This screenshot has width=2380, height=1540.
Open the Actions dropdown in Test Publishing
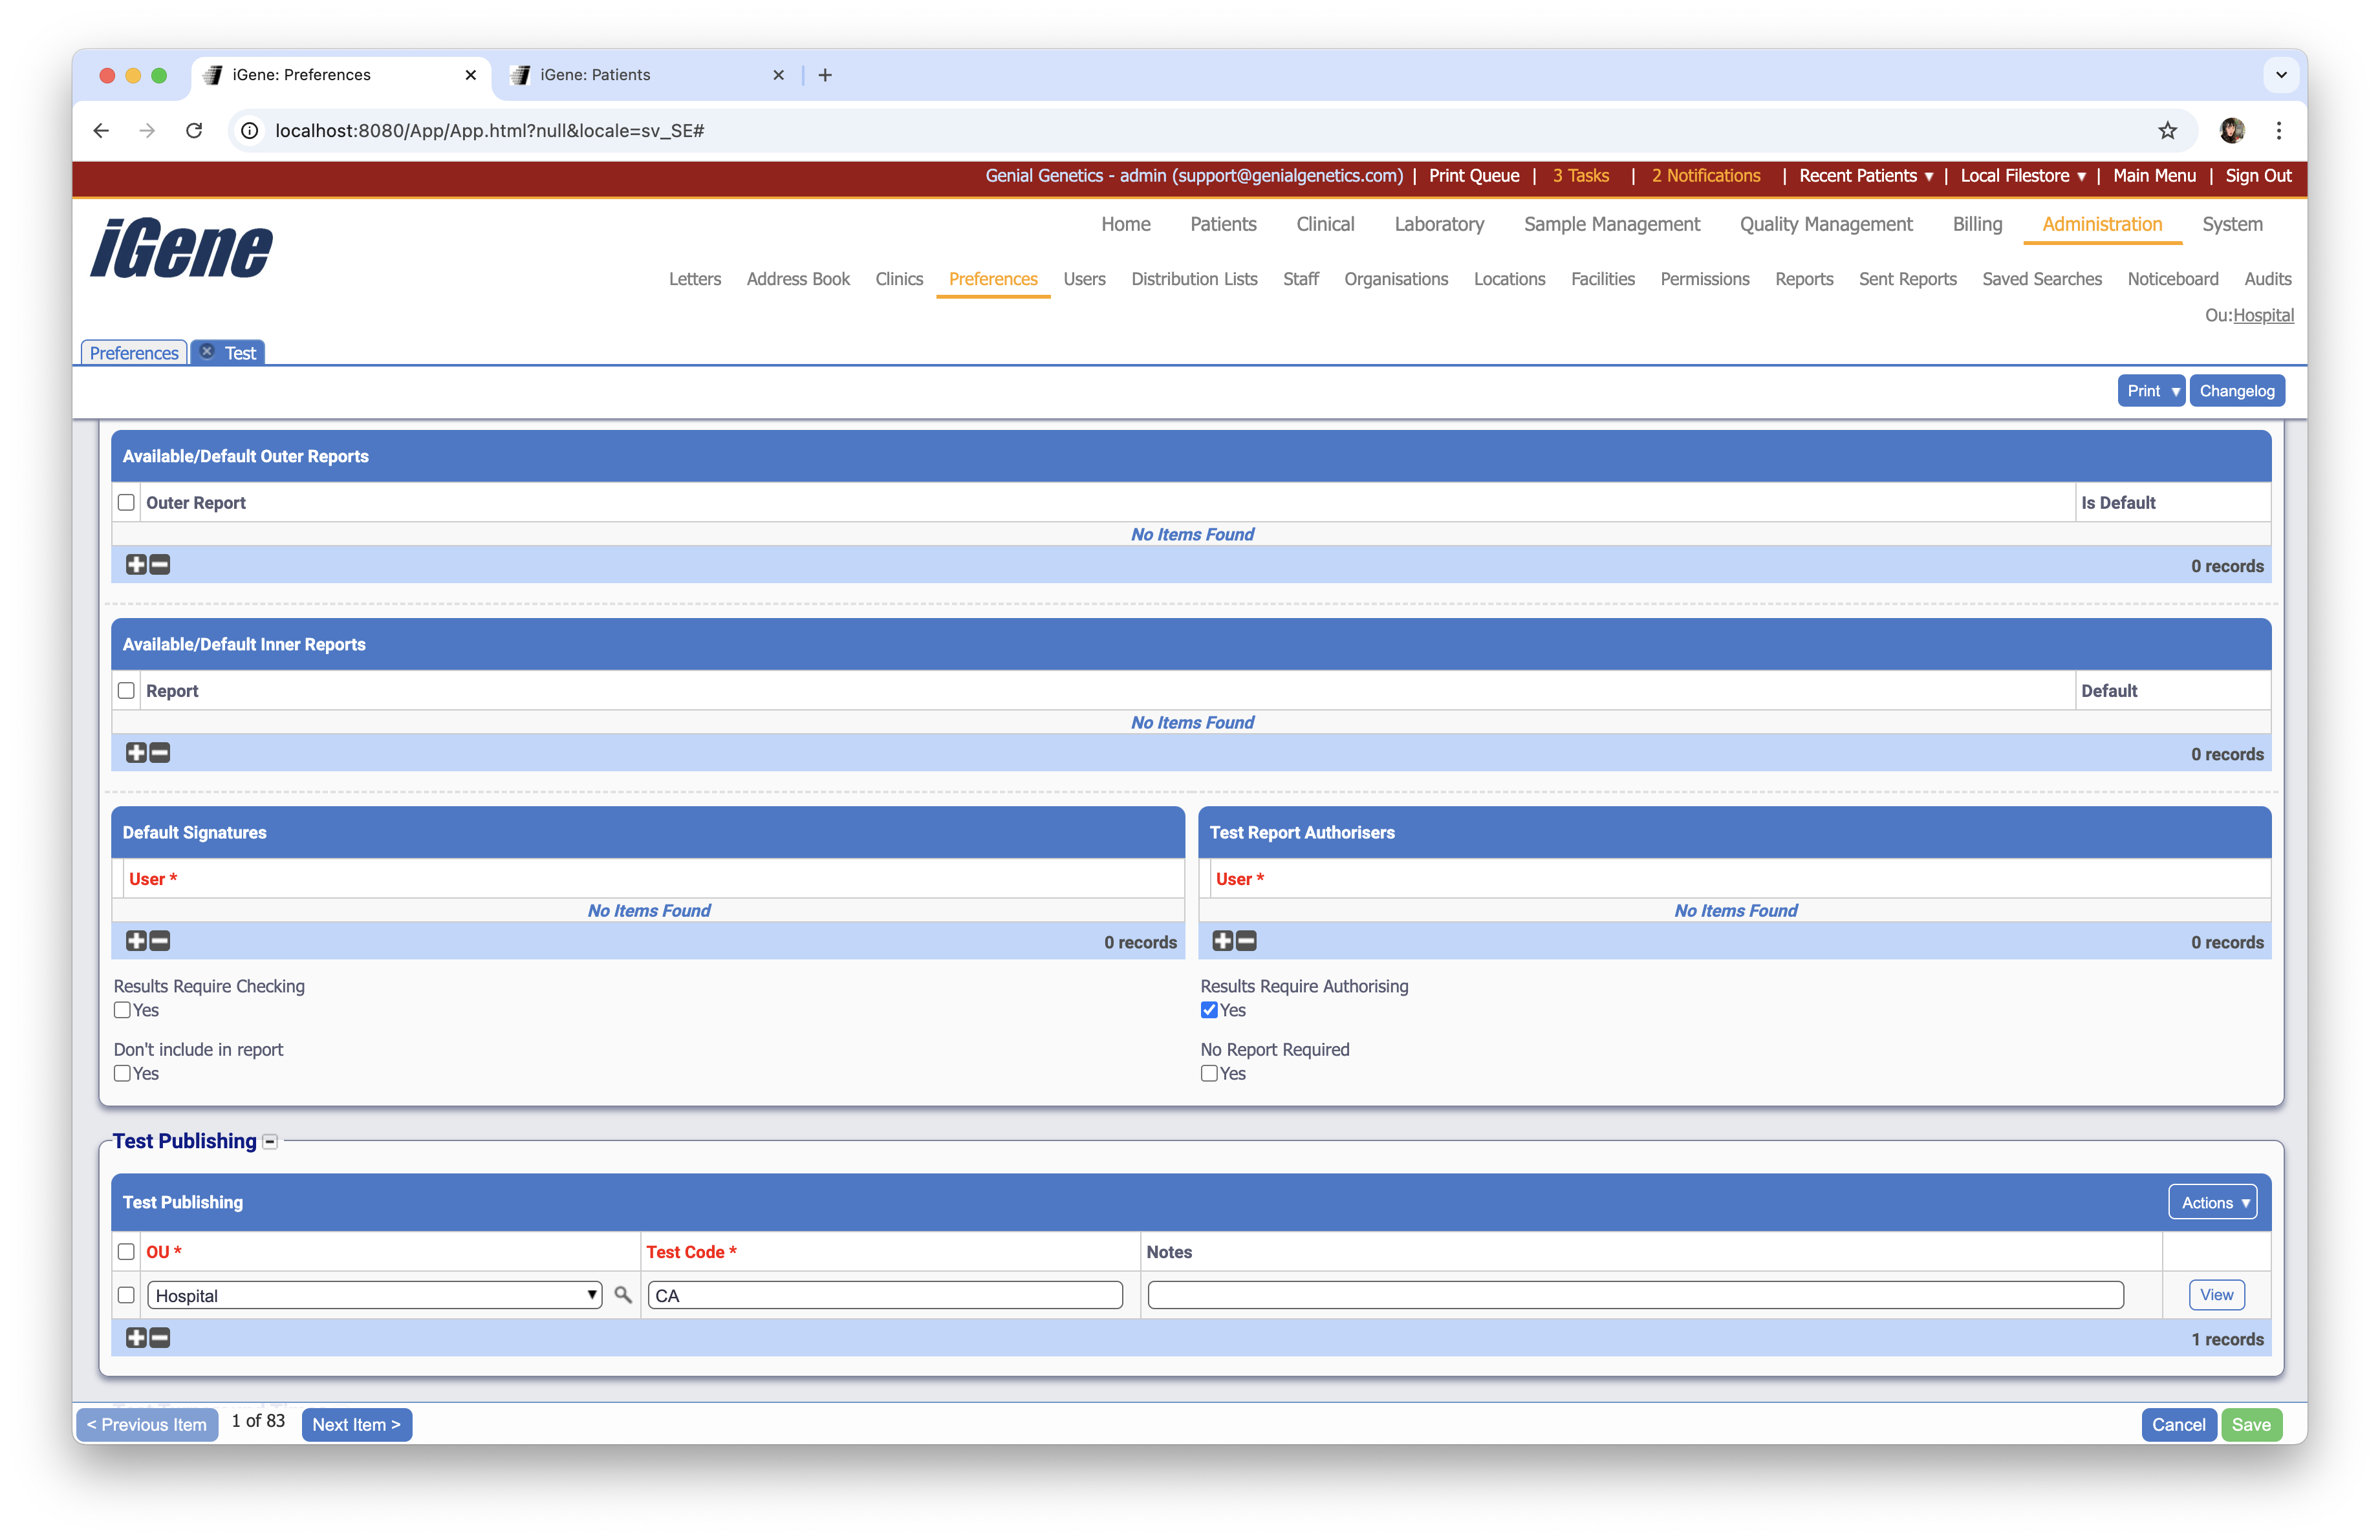point(2212,1203)
